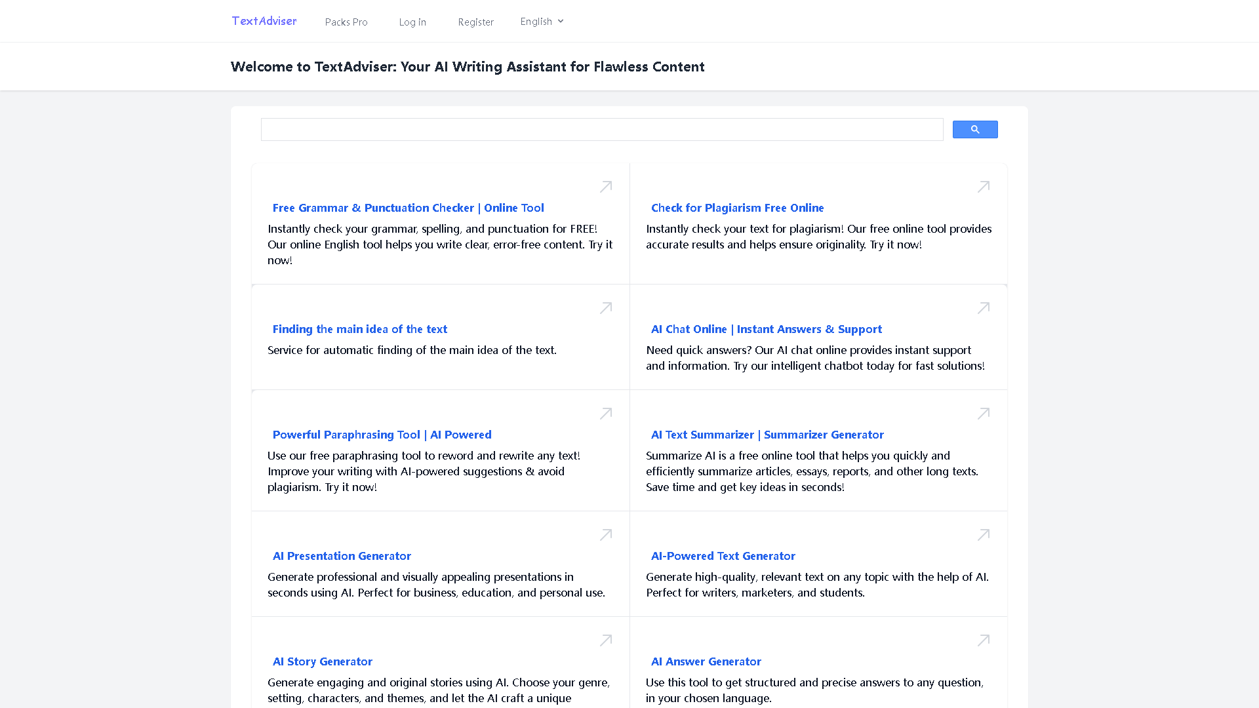This screenshot has height=708, width=1259.
Task: Click the Log in link
Action: [412, 22]
